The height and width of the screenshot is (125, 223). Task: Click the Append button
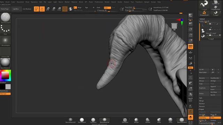216,86
